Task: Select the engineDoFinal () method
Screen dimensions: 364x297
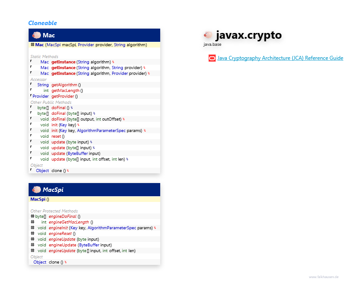Action: [x=65, y=216]
